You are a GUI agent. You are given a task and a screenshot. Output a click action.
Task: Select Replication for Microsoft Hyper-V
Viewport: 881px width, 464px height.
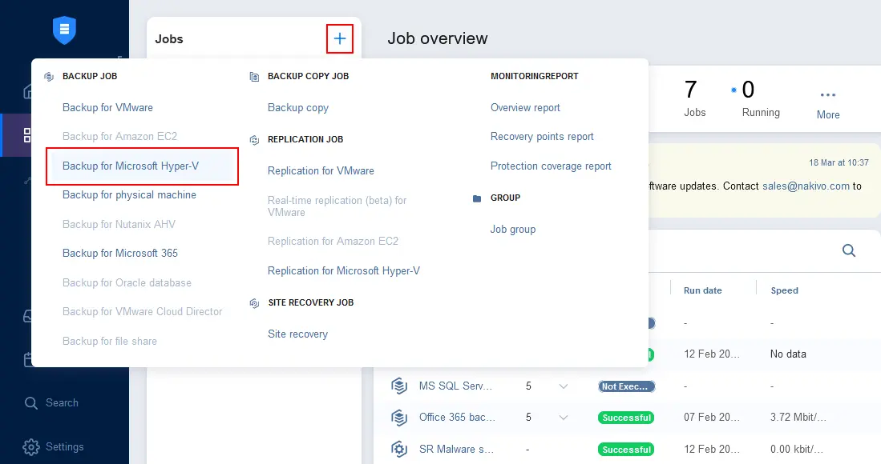[344, 270]
